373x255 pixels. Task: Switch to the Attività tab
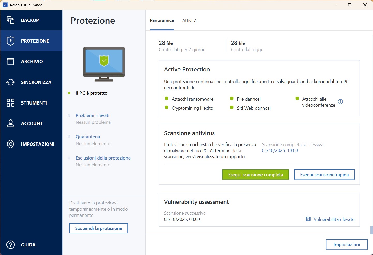189,21
